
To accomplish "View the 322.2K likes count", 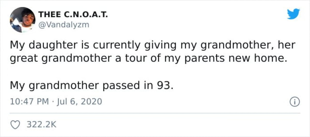I will pos(41,125).
